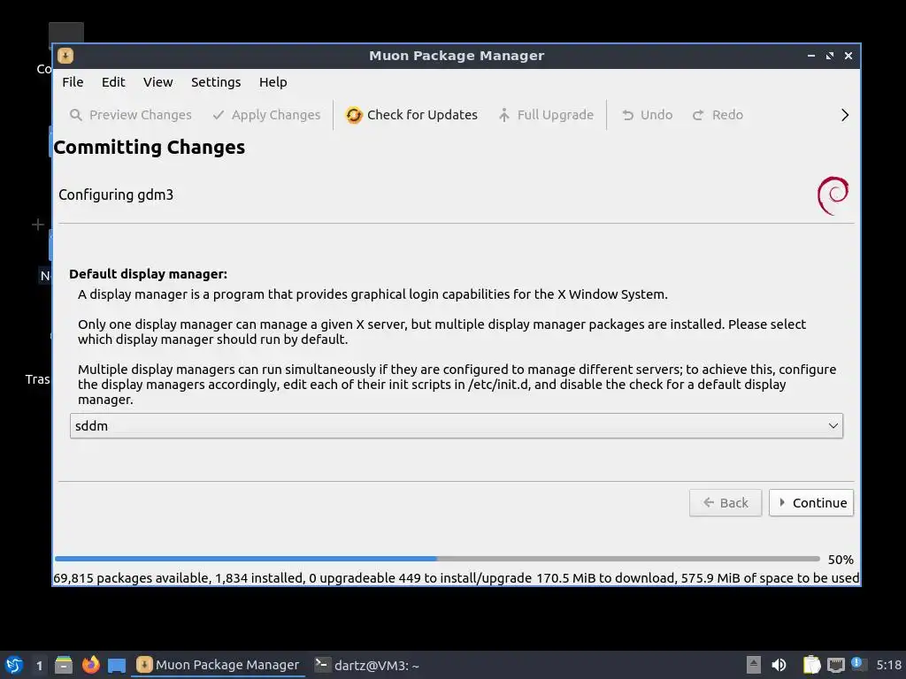The width and height of the screenshot is (906, 679).
Task: Open the File menu
Action: (73, 82)
